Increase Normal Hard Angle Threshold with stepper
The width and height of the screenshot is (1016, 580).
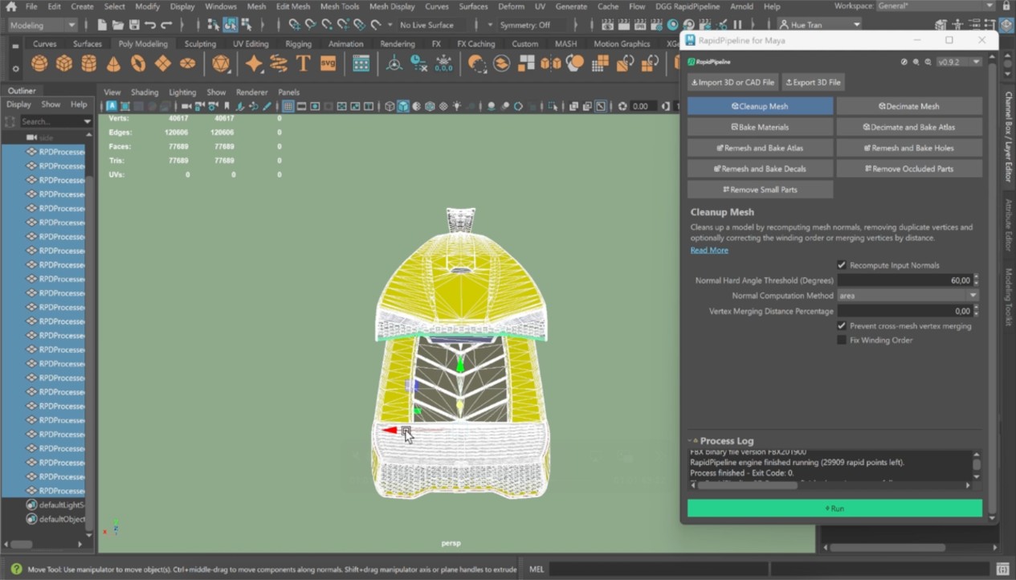point(977,277)
